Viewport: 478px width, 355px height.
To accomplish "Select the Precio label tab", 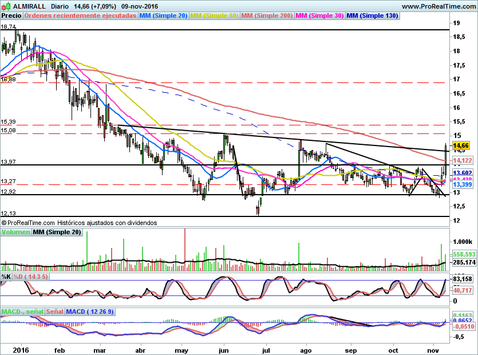I will click(x=11, y=15).
